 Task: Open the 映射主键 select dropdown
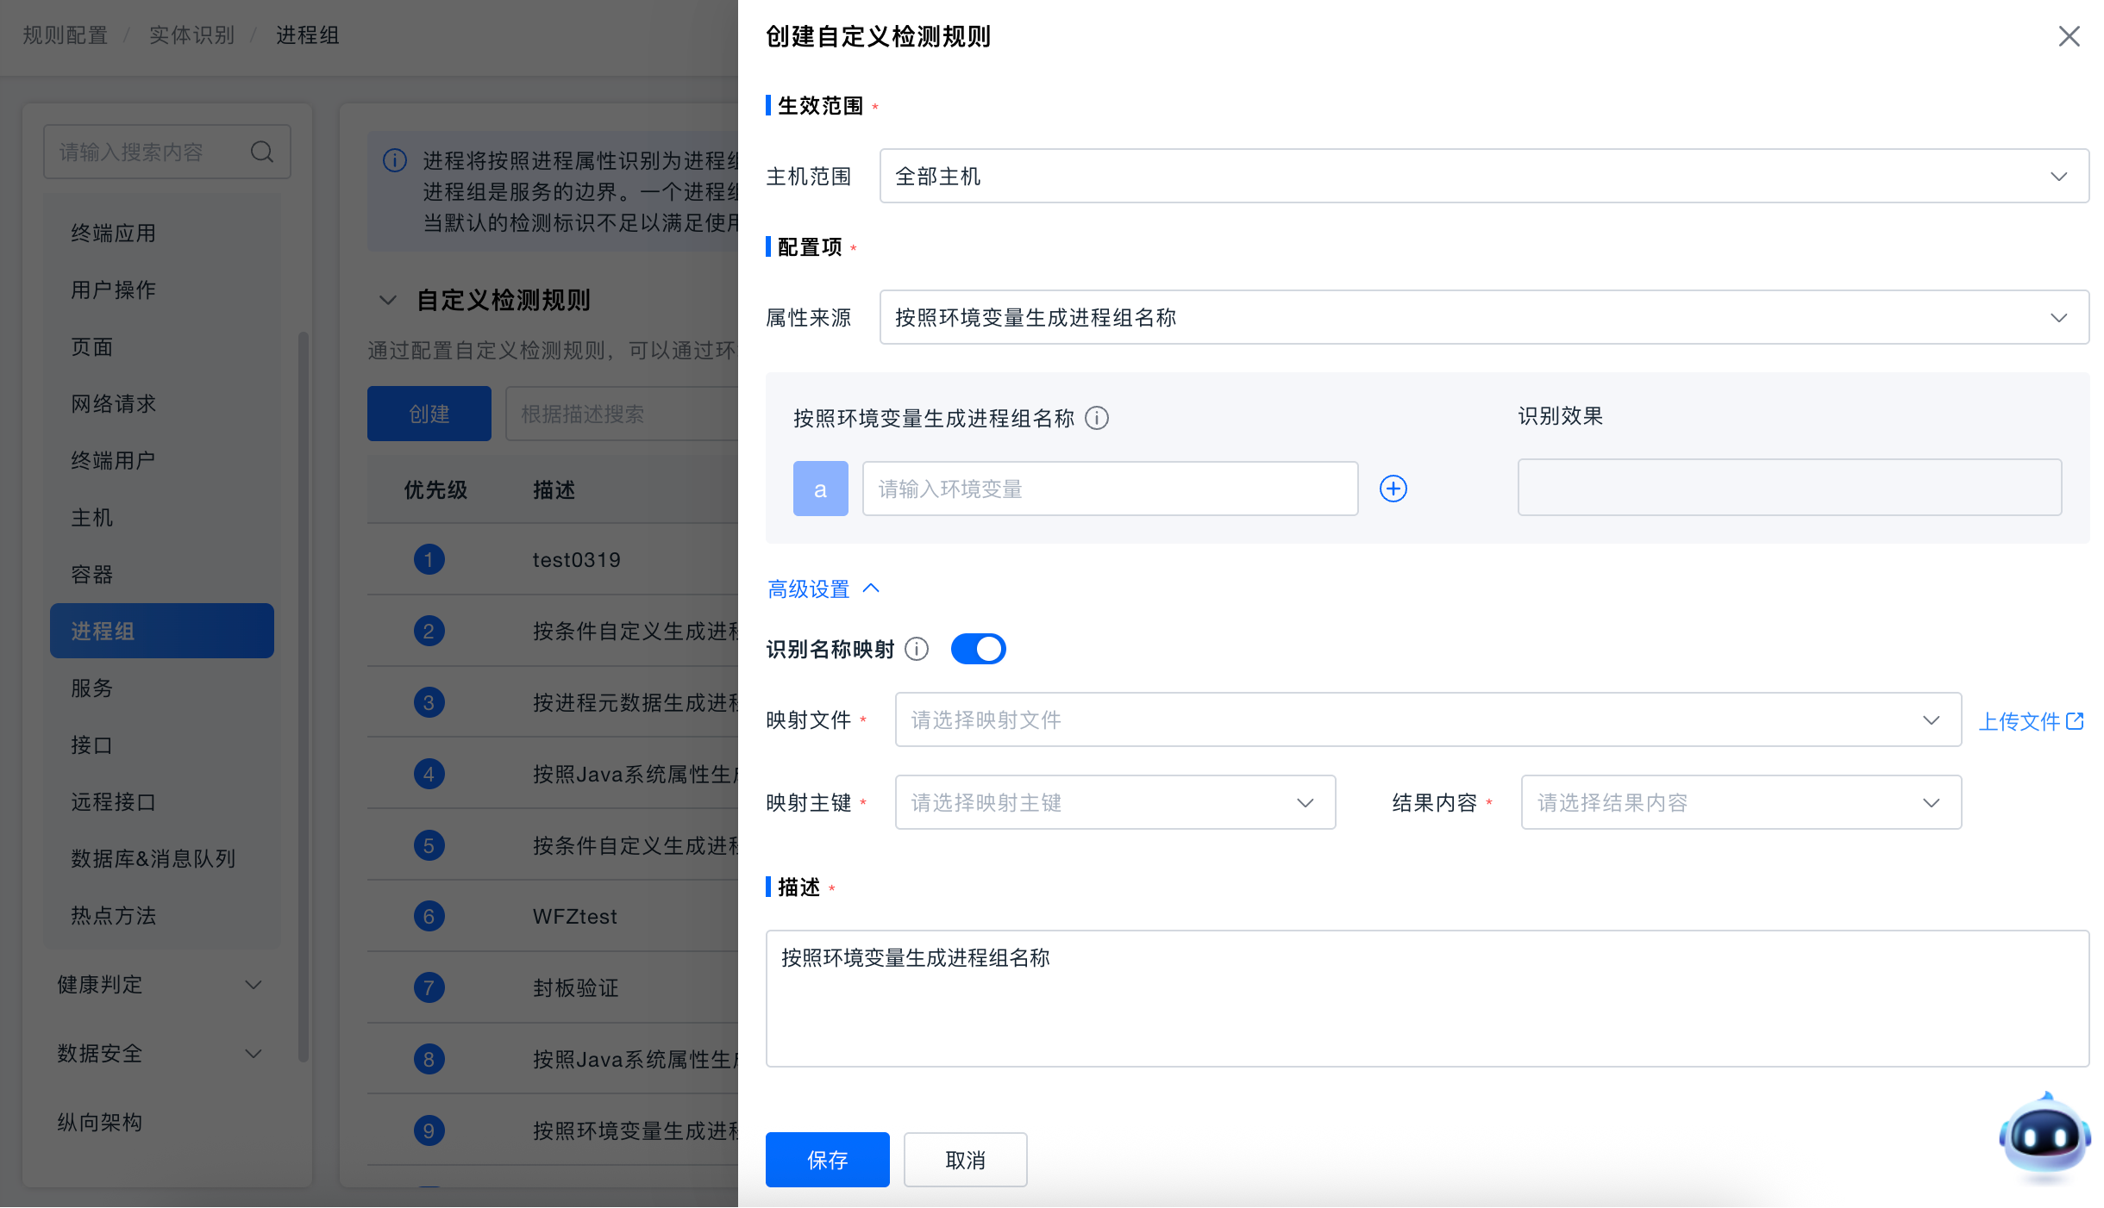click(1115, 802)
